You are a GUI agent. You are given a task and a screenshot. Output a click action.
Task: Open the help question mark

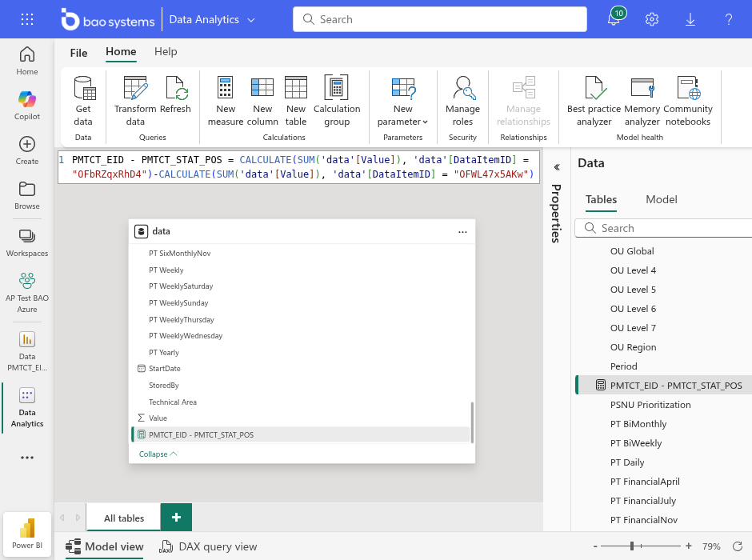pos(729,19)
